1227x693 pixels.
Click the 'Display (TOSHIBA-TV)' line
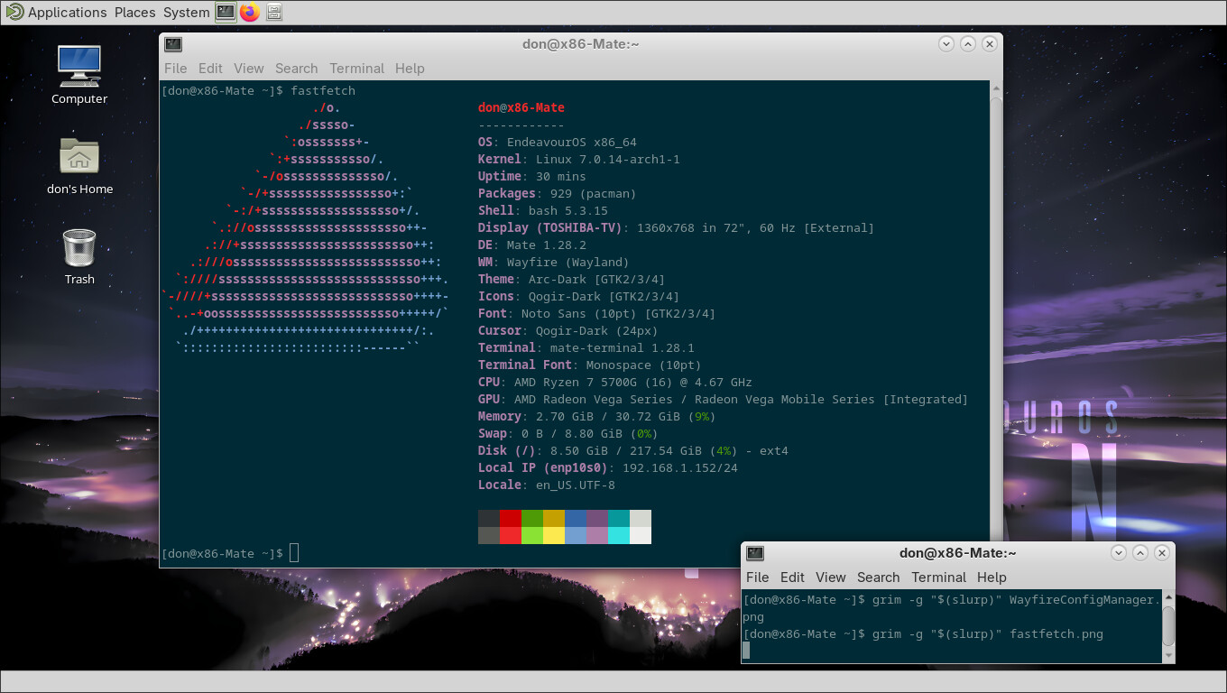[677, 228]
